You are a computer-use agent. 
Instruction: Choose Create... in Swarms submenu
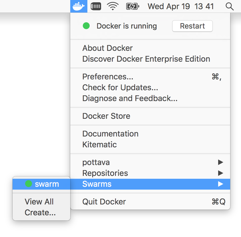pos(41,212)
